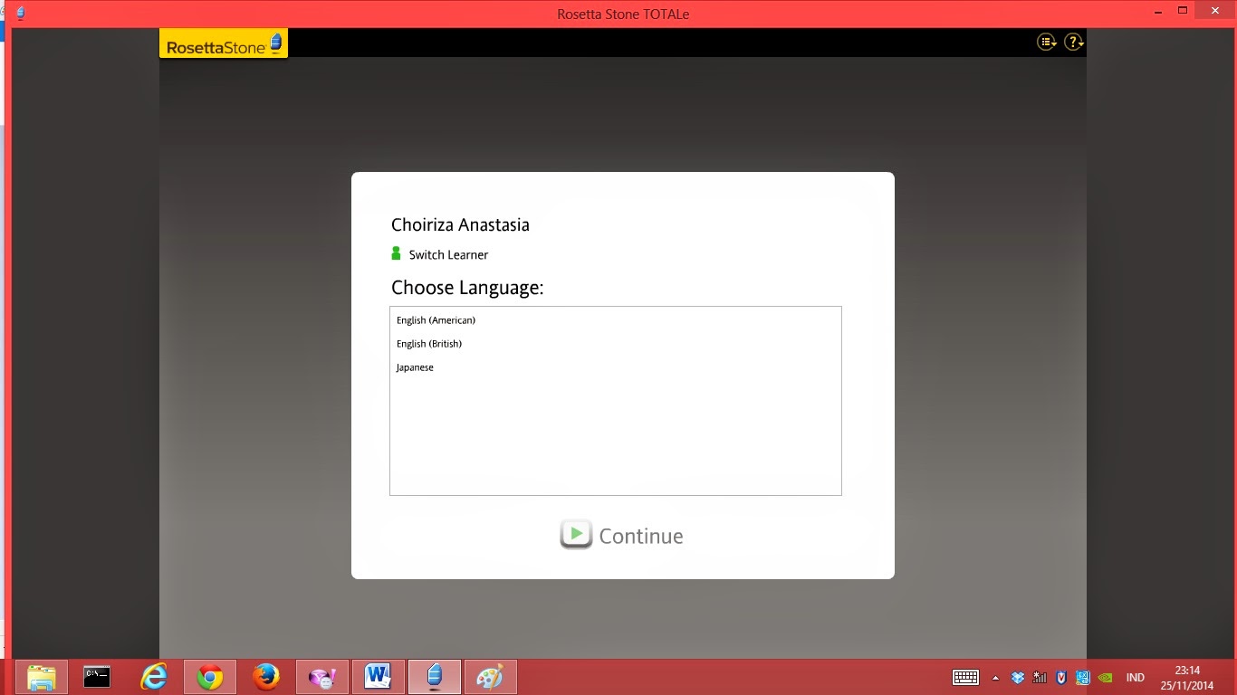
Task: Click Rosetta Stone taskbar button
Action: pyautogui.click(x=435, y=677)
